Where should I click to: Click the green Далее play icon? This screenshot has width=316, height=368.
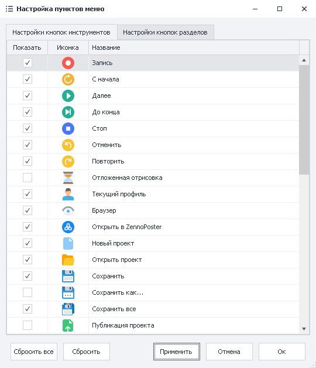[x=68, y=96]
